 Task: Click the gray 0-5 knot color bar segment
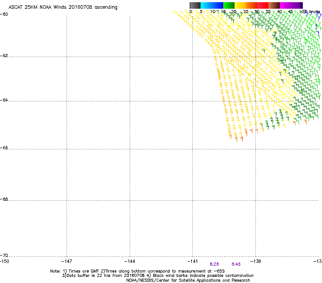pos(195,5)
